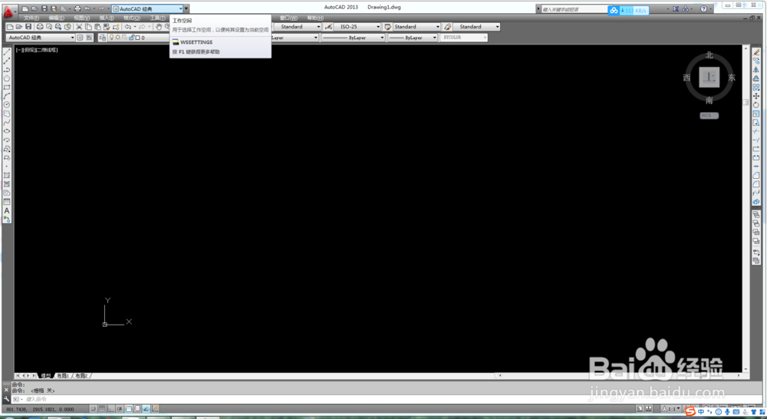This screenshot has width=767, height=419.
Task: Select the Polygon draw tool
Action: [7, 78]
